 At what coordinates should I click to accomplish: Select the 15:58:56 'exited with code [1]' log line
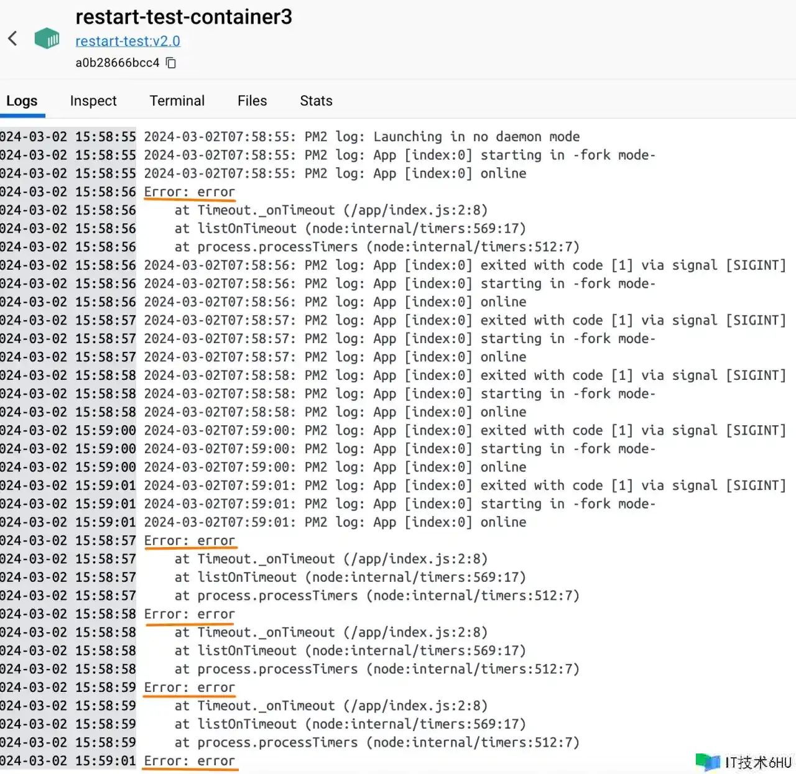[x=465, y=265]
